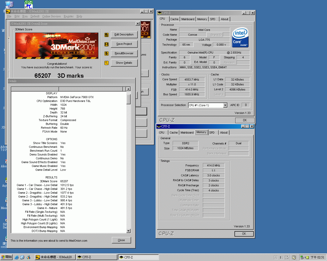Switch to 3DMark2001 taskbar button
The height and width of the screenshot is (261, 327).
pyautogui.click(x=55, y=257)
